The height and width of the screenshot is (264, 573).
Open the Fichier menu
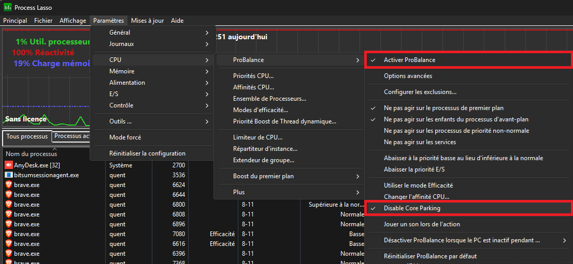tap(43, 21)
